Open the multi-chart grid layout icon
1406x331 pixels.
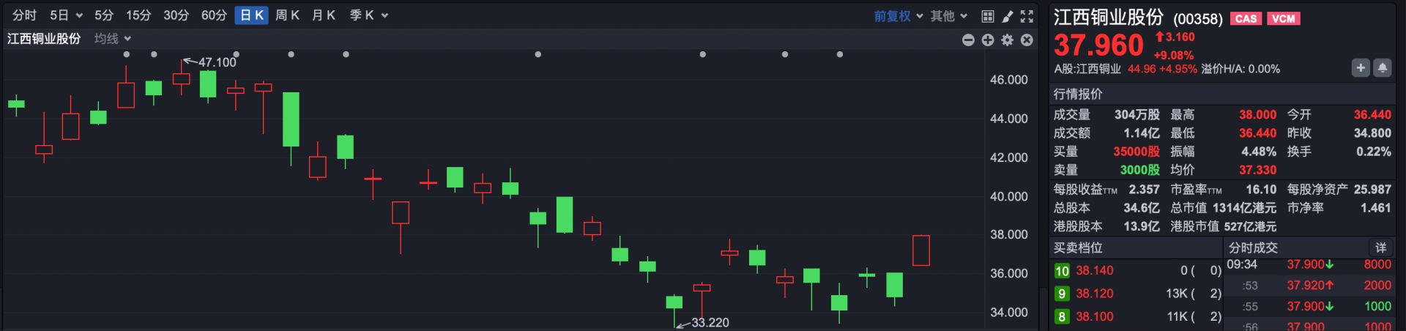(x=987, y=16)
